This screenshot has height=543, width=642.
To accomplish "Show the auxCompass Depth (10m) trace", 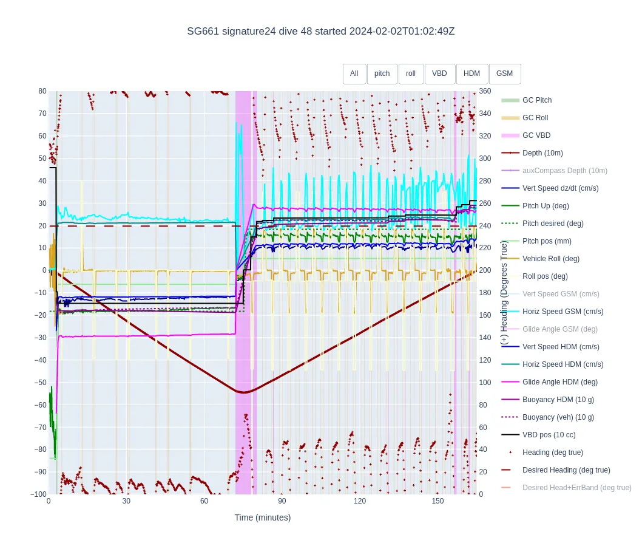I will point(564,171).
